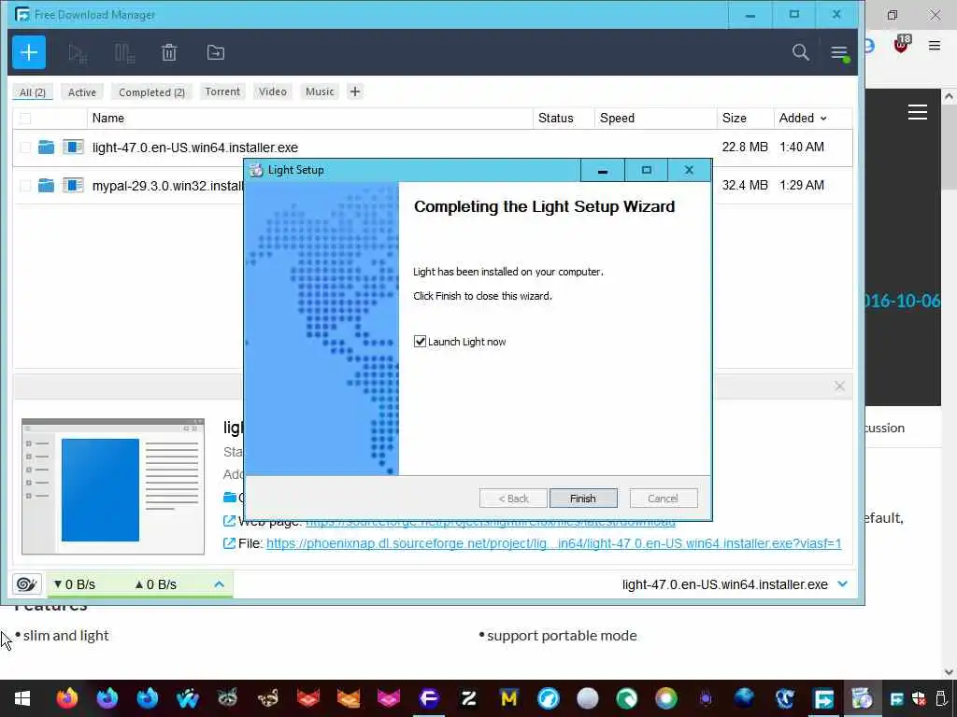Open the Music tab
Screen dimensions: 957x717
click(x=320, y=91)
